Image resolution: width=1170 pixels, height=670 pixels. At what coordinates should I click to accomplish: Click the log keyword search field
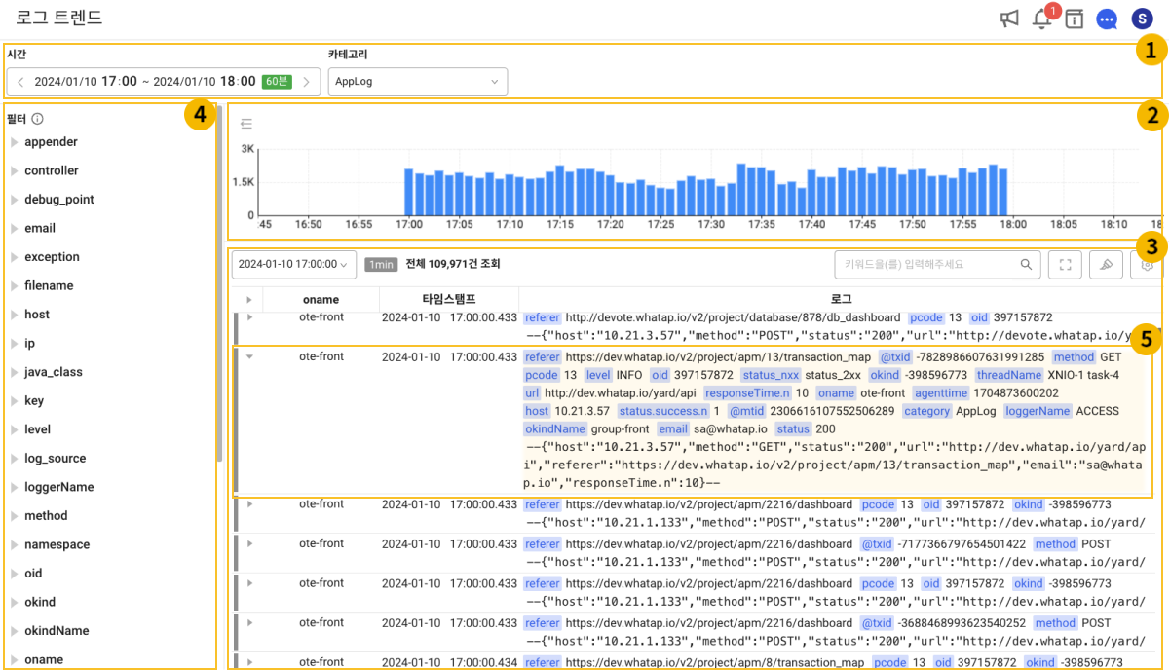[x=937, y=264]
